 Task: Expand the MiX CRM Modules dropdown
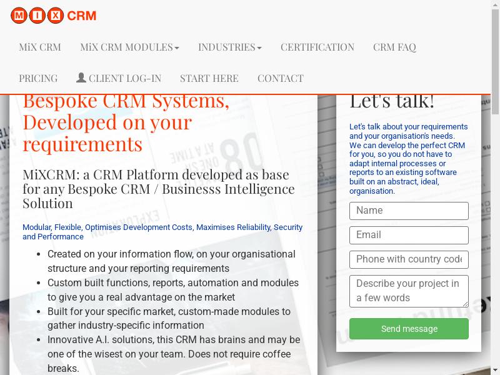tap(129, 47)
